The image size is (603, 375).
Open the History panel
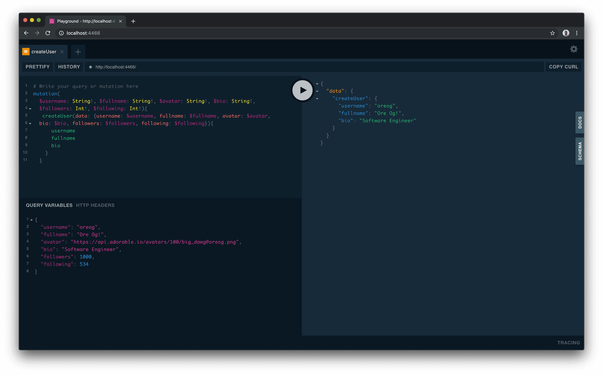pyautogui.click(x=69, y=67)
